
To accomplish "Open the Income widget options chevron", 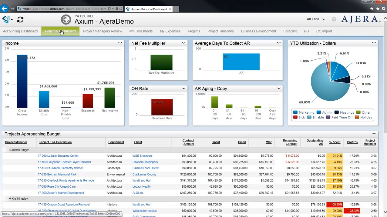I will pyautogui.click(x=120, y=43).
